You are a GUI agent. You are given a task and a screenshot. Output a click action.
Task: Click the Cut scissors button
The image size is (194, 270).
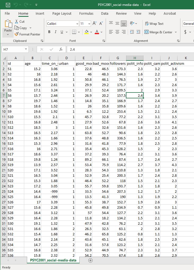[20, 22]
